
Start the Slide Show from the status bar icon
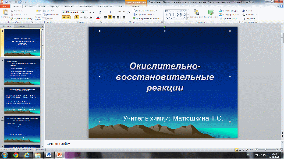coord(247,150)
